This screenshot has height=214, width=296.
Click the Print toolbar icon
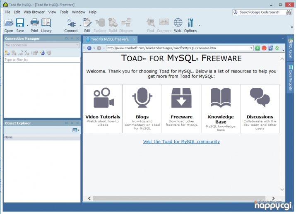click(34, 23)
